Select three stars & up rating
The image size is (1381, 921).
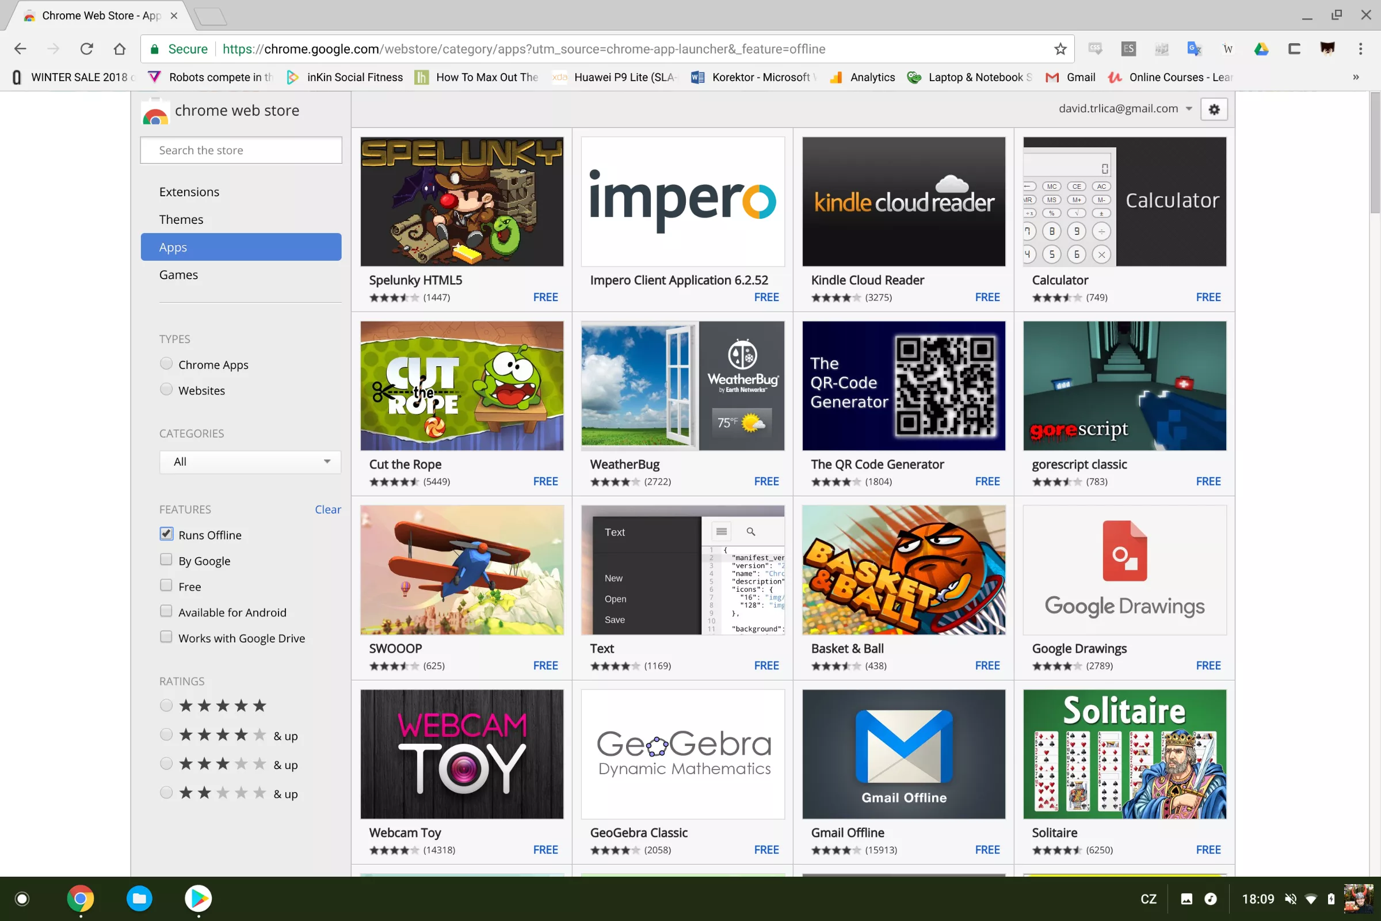pos(166,764)
